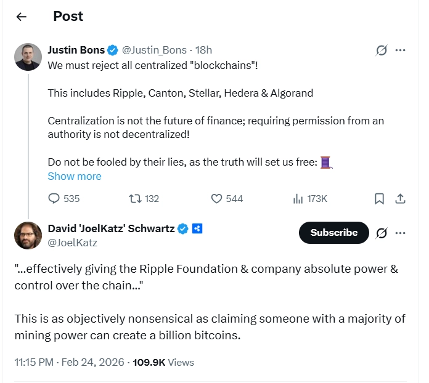Viewport: 429px width, 383px height.
Task: Open the 11:15 PM Feb 24 timestamp
Action: [x=69, y=362]
